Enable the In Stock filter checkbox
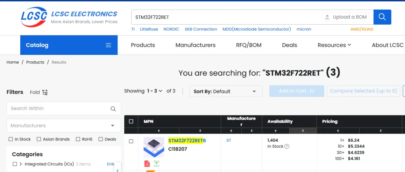 [x=11, y=139]
